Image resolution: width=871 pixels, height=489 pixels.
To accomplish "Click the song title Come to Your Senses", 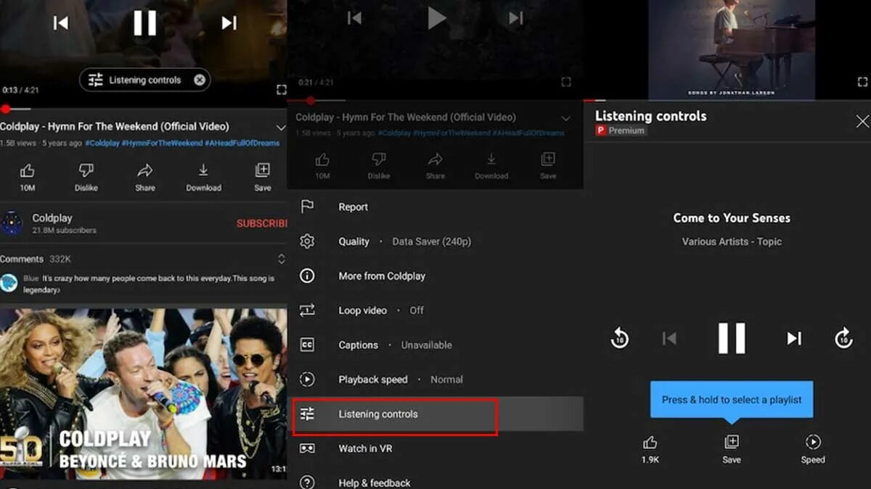I will pyautogui.click(x=732, y=218).
